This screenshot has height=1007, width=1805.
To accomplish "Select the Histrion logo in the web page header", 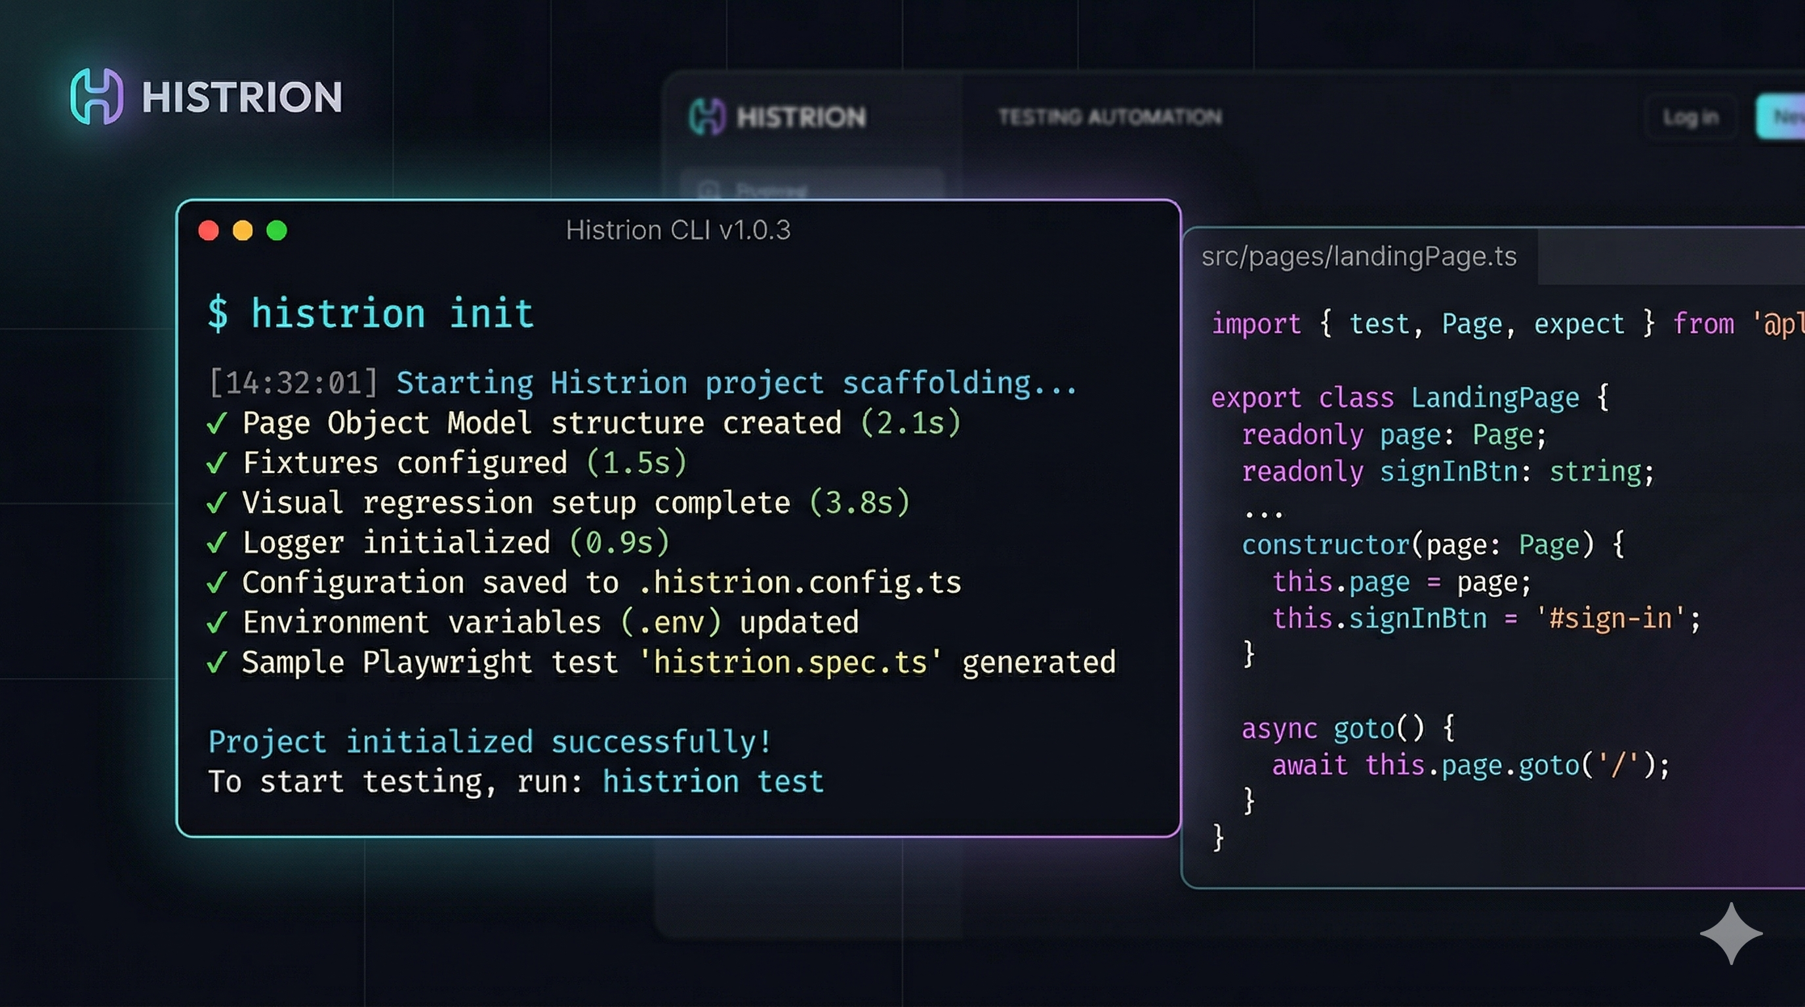I will coord(709,117).
